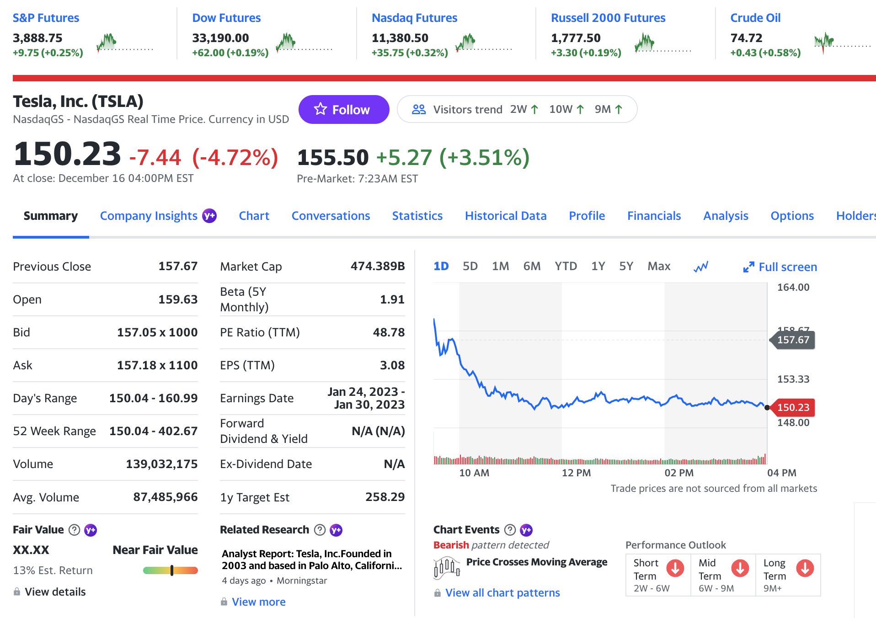Viewport: 876px width, 618px height.
Task: Select the 5Y chart range
Action: (626, 266)
